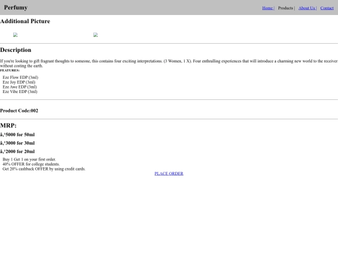Viewport: 338px width, 253px height.
Task: Click the 3000 for 30ml price
Action: click(x=18, y=143)
